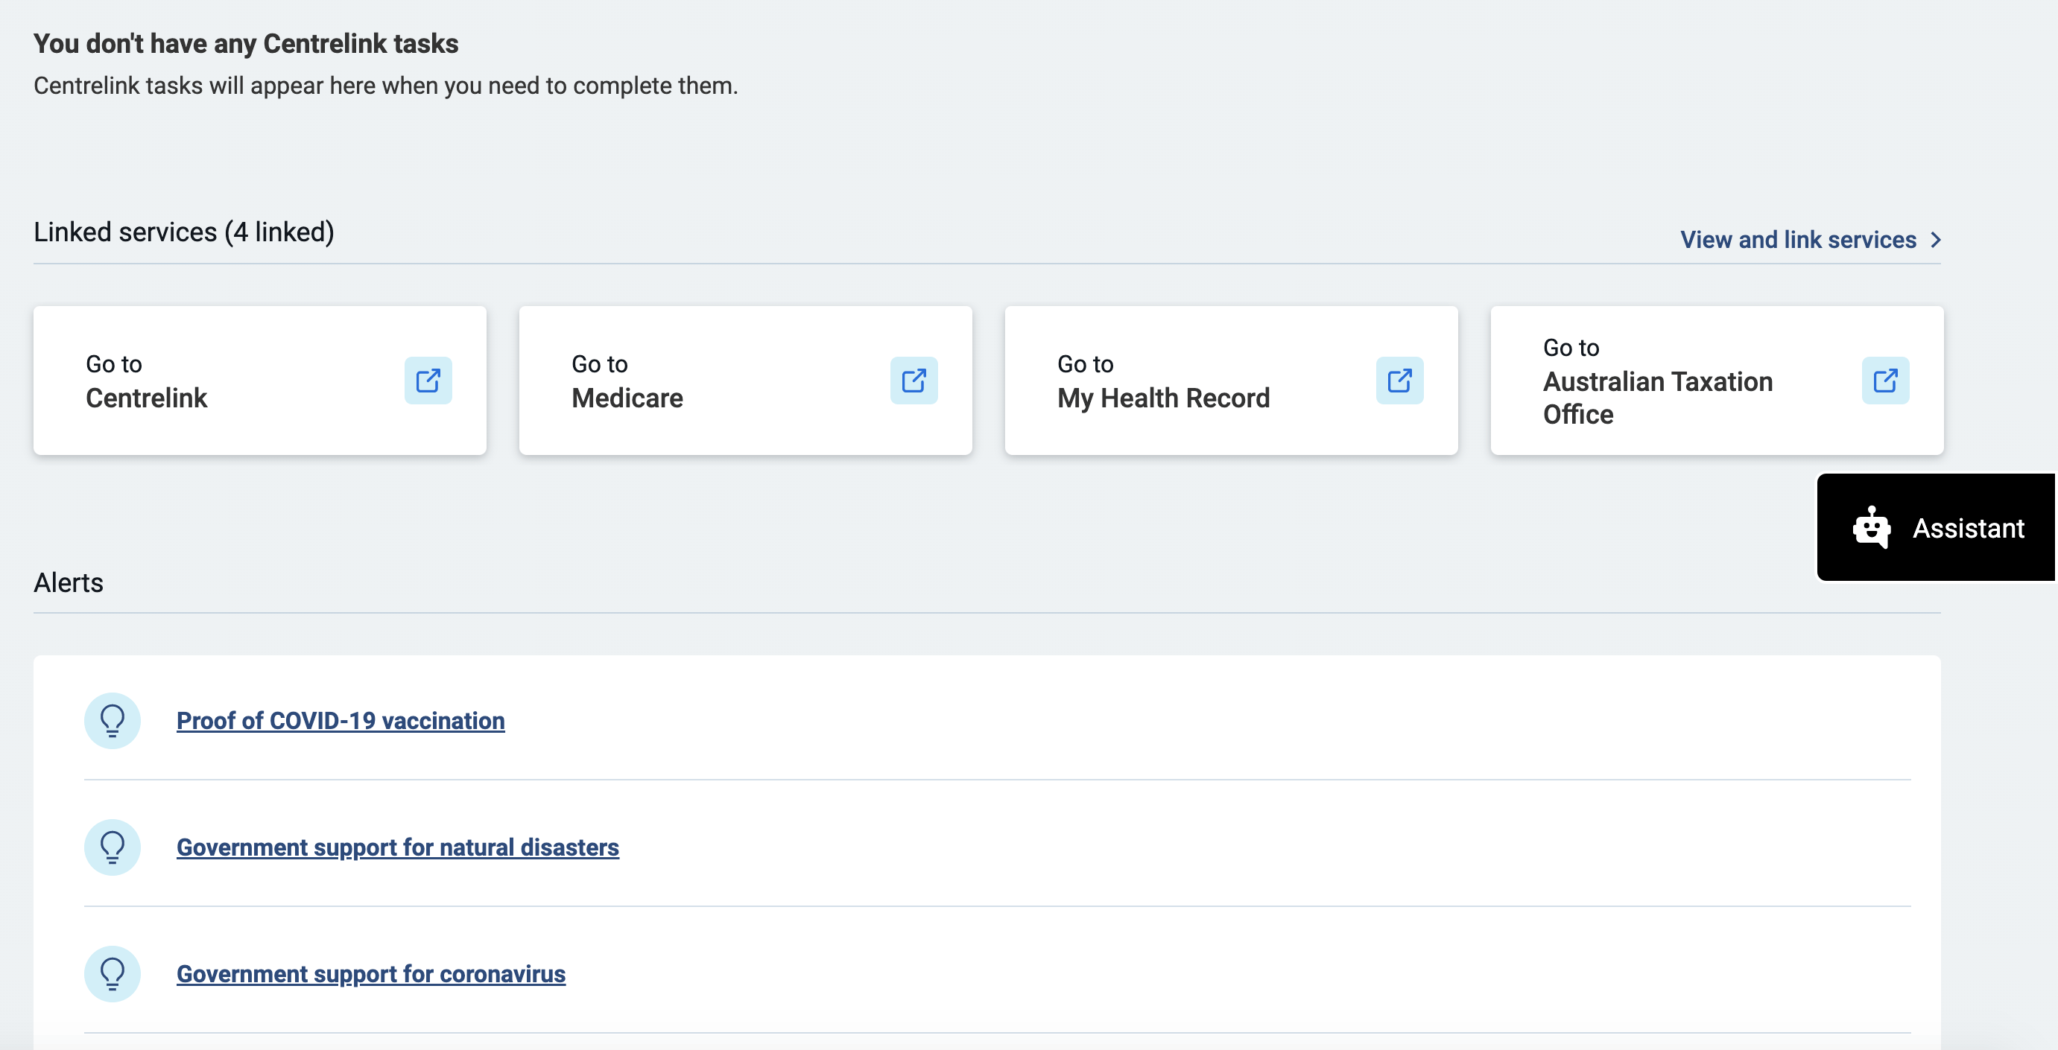Open View and link services
The height and width of the screenshot is (1050, 2058).
tap(1797, 240)
